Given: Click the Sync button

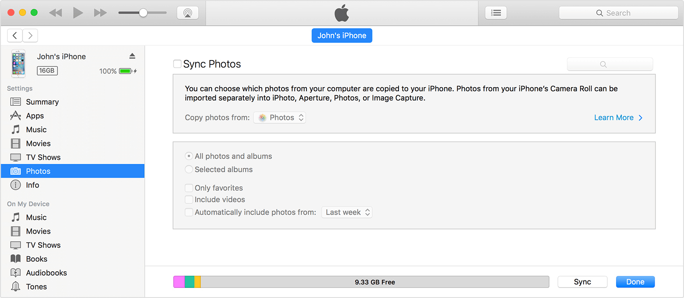Looking at the screenshot, I should tap(582, 282).
